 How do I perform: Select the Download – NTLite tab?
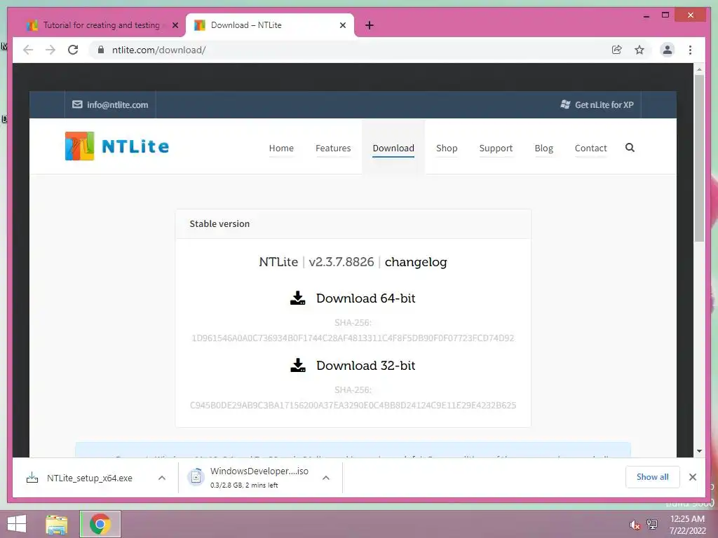pyautogui.click(x=270, y=25)
